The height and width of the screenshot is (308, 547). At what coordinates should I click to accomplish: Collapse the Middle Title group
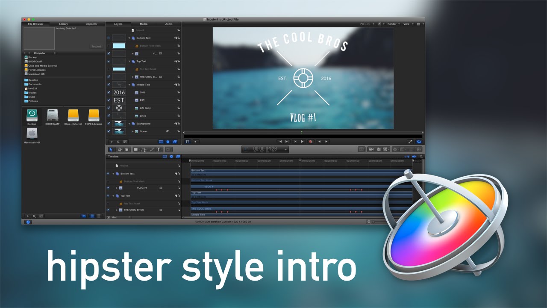click(129, 85)
